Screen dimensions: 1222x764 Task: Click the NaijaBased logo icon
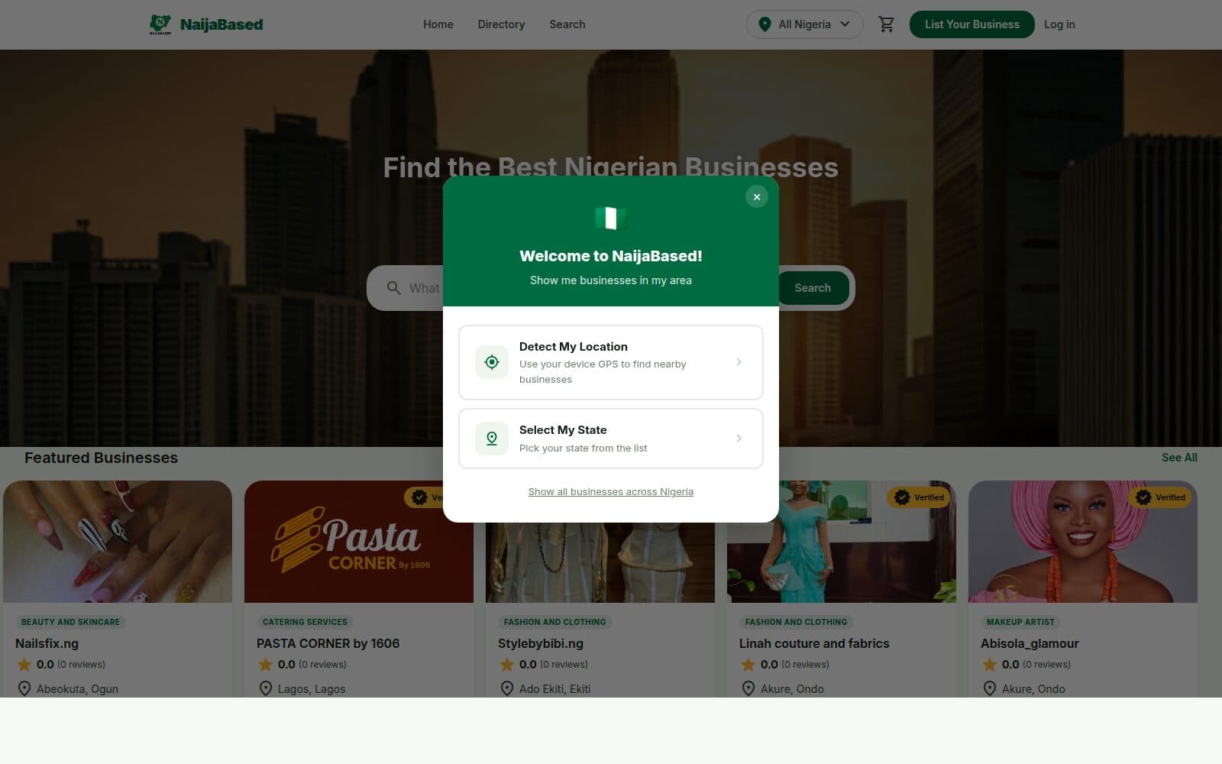point(160,24)
